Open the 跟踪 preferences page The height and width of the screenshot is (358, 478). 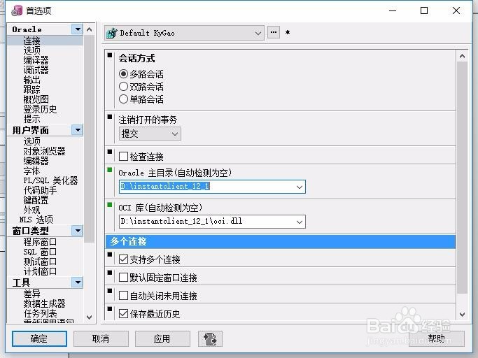[31, 89]
